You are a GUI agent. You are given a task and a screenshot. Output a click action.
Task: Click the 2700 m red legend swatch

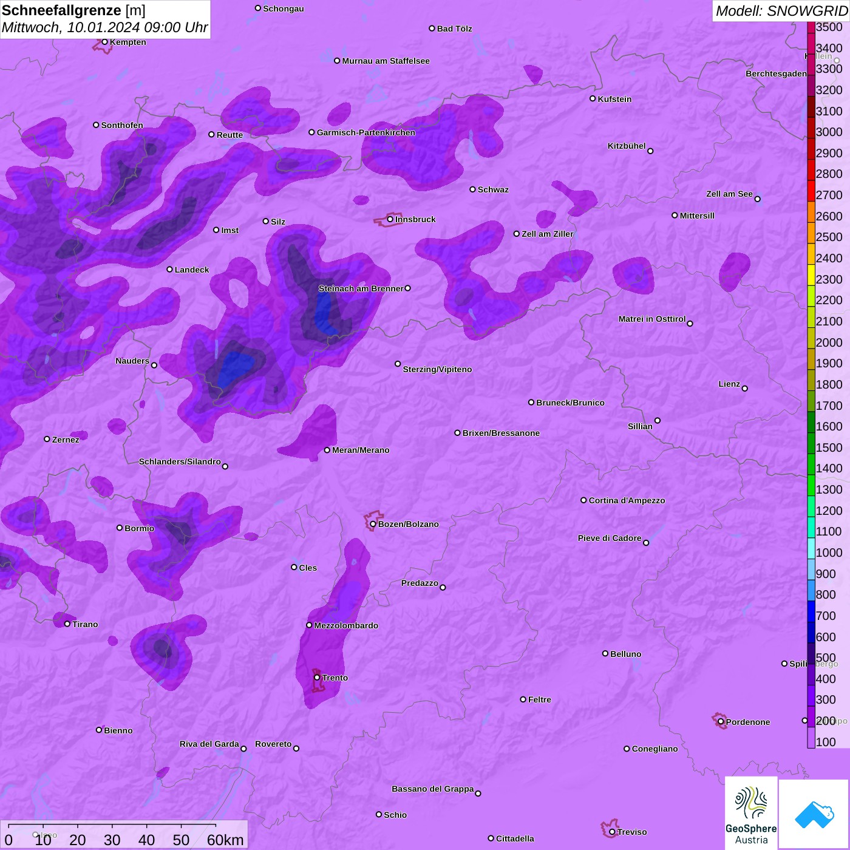click(x=811, y=190)
